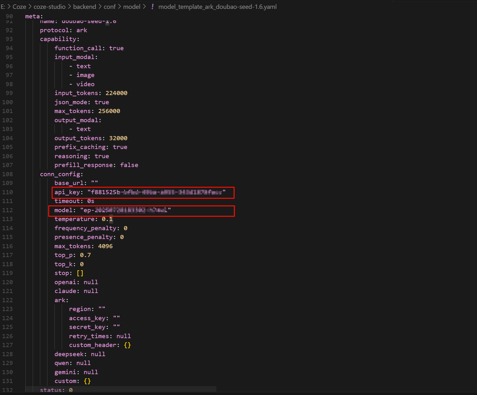Place cursor on 'protocol: ark' line
The image size is (477, 395).
coord(63,30)
